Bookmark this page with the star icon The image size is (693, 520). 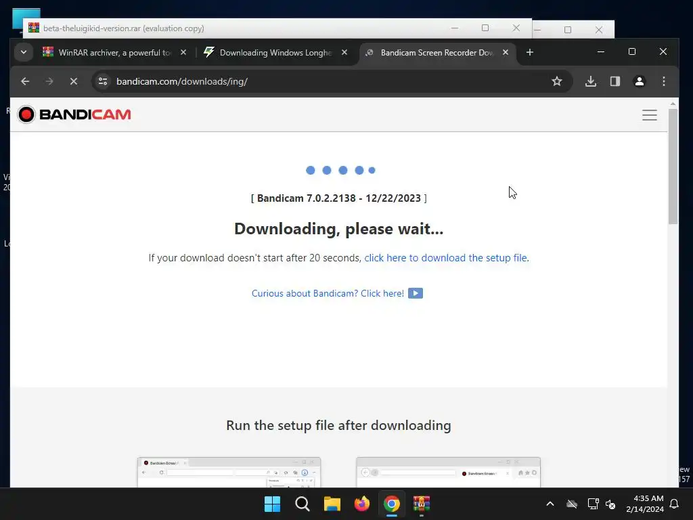click(x=557, y=81)
